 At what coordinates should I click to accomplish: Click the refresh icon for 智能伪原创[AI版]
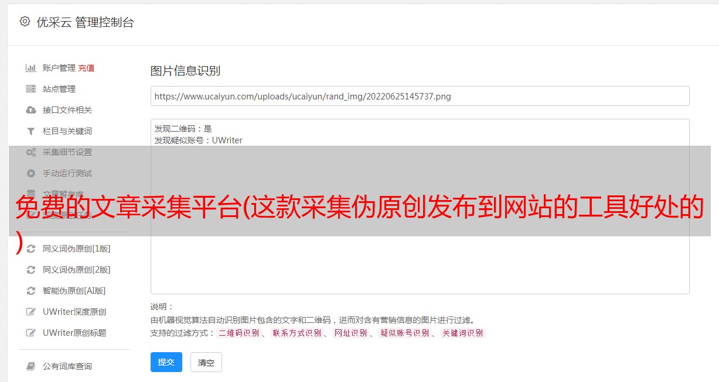[31, 291]
